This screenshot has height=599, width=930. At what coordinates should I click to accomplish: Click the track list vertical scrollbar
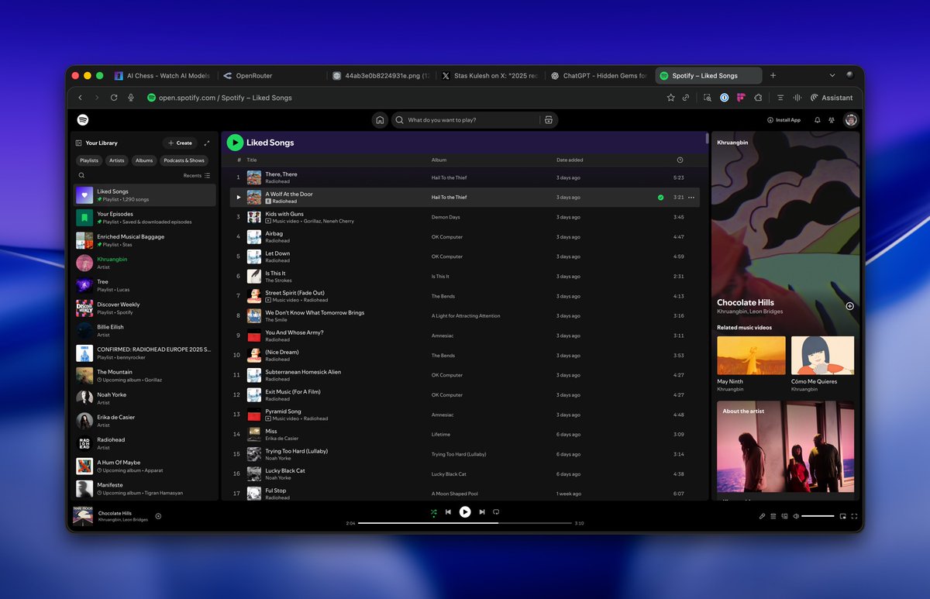(707, 139)
